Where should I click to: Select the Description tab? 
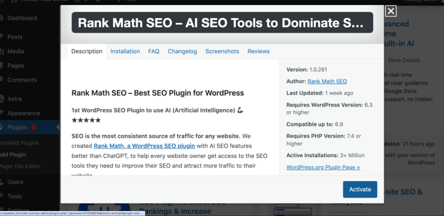(87, 52)
